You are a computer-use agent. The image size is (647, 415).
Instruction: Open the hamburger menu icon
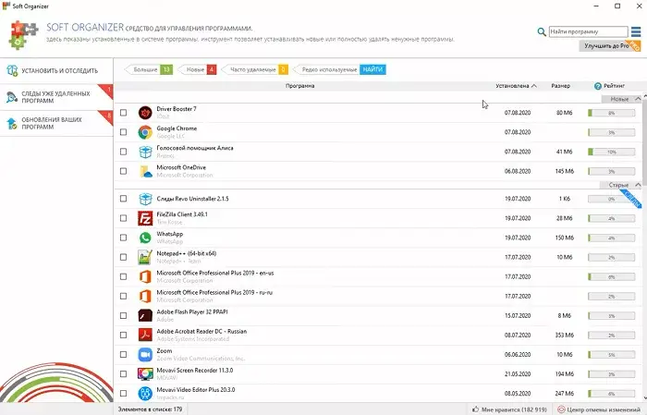[x=636, y=31]
